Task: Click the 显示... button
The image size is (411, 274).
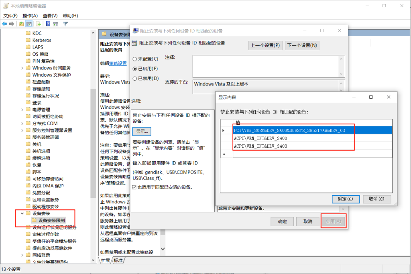Action: [142, 131]
